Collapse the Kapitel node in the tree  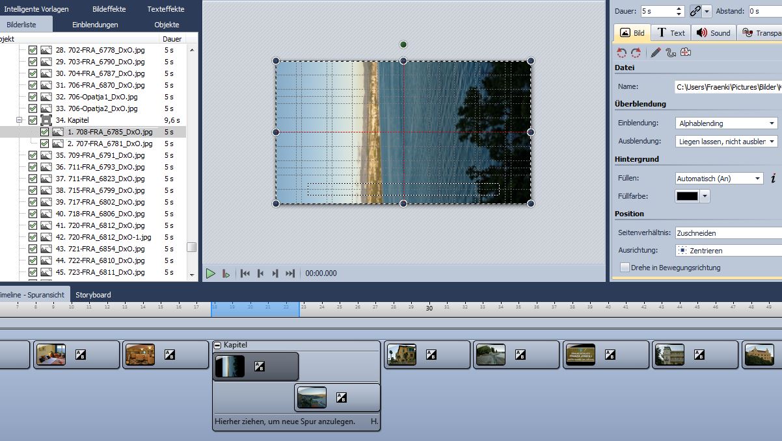tap(20, 120)
